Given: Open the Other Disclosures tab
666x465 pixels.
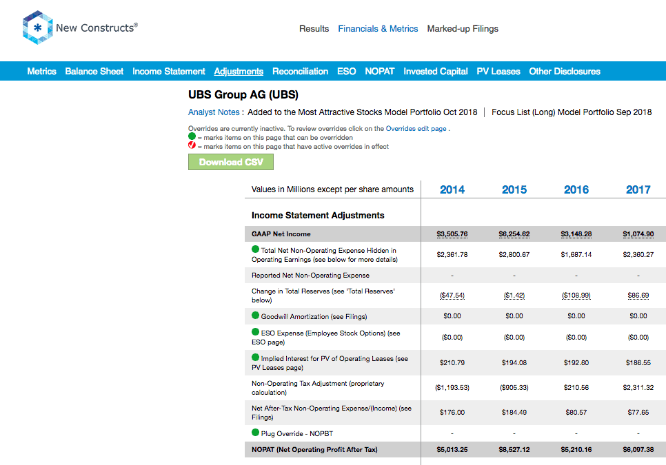Looking at the screenshot, I should pos(565,71).
